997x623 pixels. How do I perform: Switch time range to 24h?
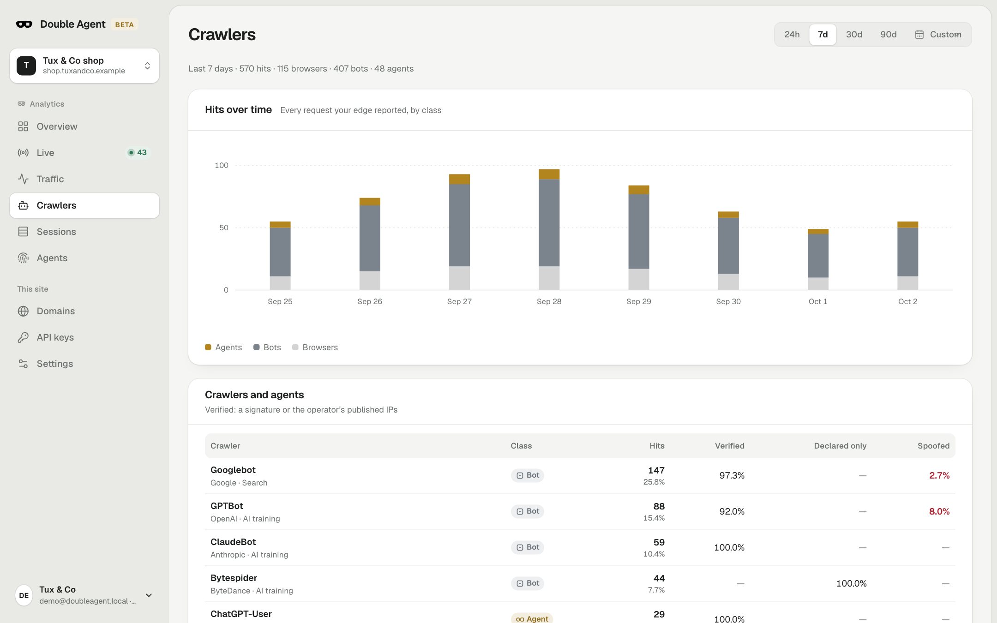(x=792, y=35)
